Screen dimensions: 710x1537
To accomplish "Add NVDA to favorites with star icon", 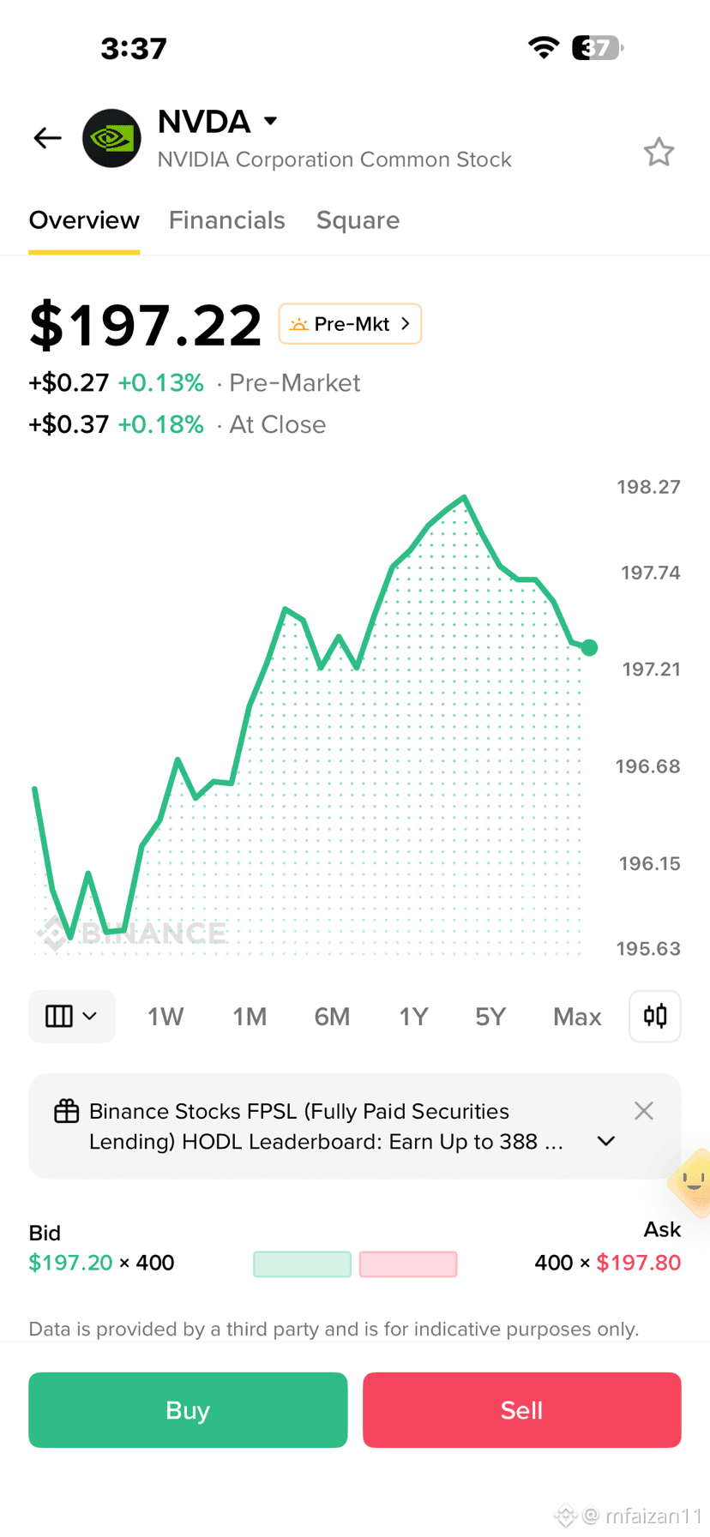I will click(659, 152).
